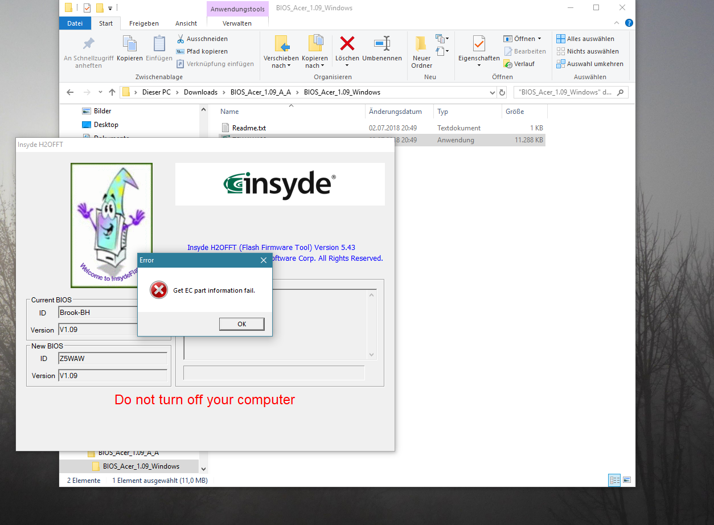The image size is (714, 525).
Task: Click the Up one level arrow
Action: click(x=112, y=92)
